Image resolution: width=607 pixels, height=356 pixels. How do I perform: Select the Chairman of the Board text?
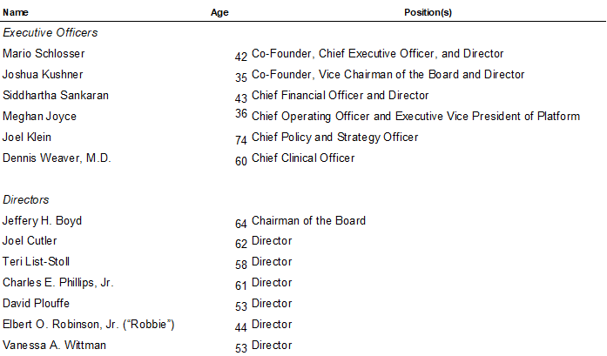308,220
